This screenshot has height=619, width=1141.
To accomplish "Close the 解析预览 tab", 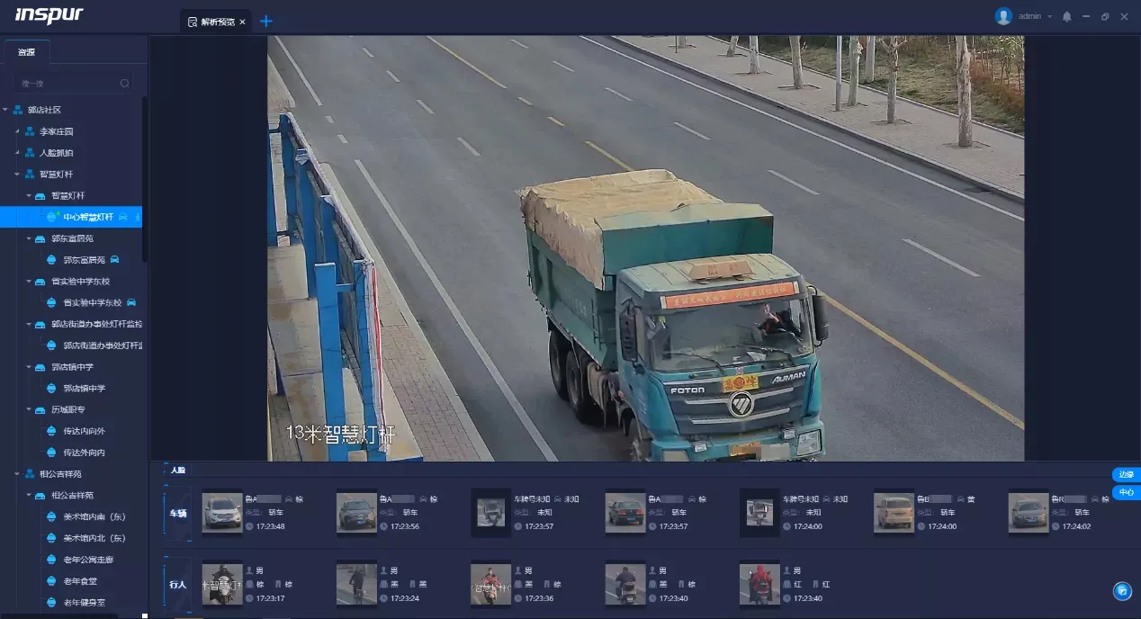I will 242,22.
